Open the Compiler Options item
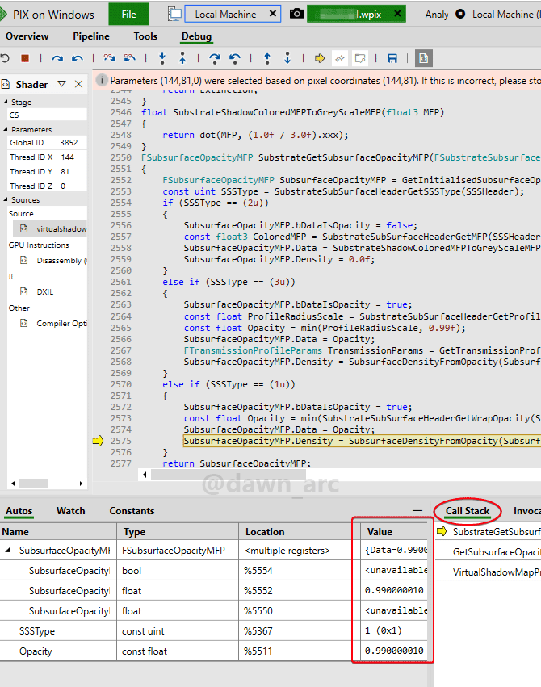Image resolution: width=541 pixels, height=687 pixels. (53, 324)
